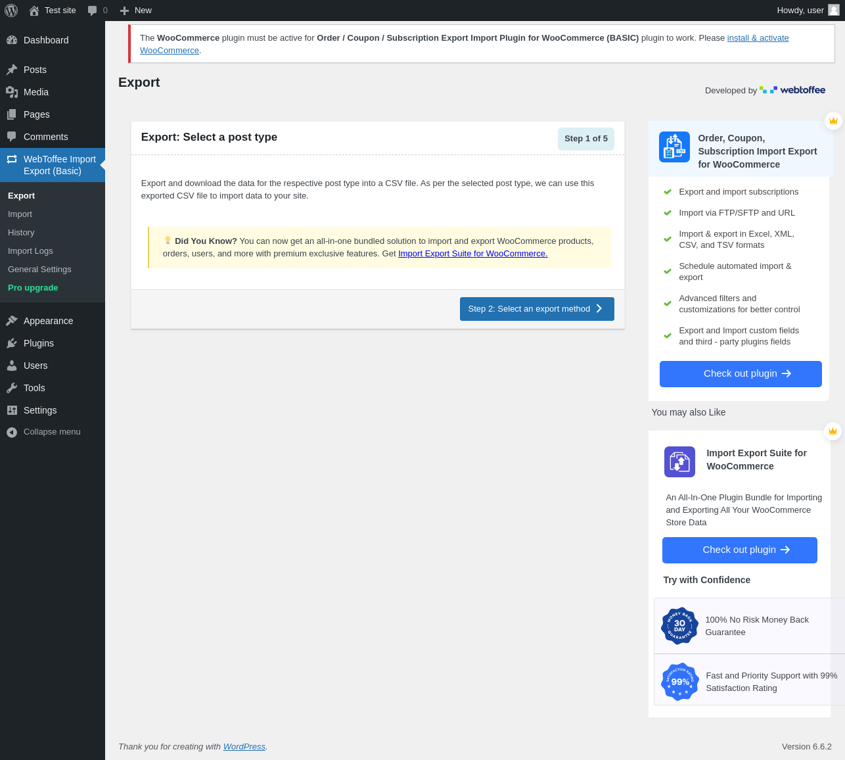
Task: Open the Settings menu label
Action: (x=40, y=410)
